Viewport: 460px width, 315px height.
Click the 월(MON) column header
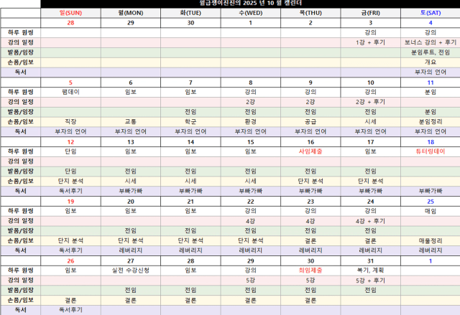[131, 13]
